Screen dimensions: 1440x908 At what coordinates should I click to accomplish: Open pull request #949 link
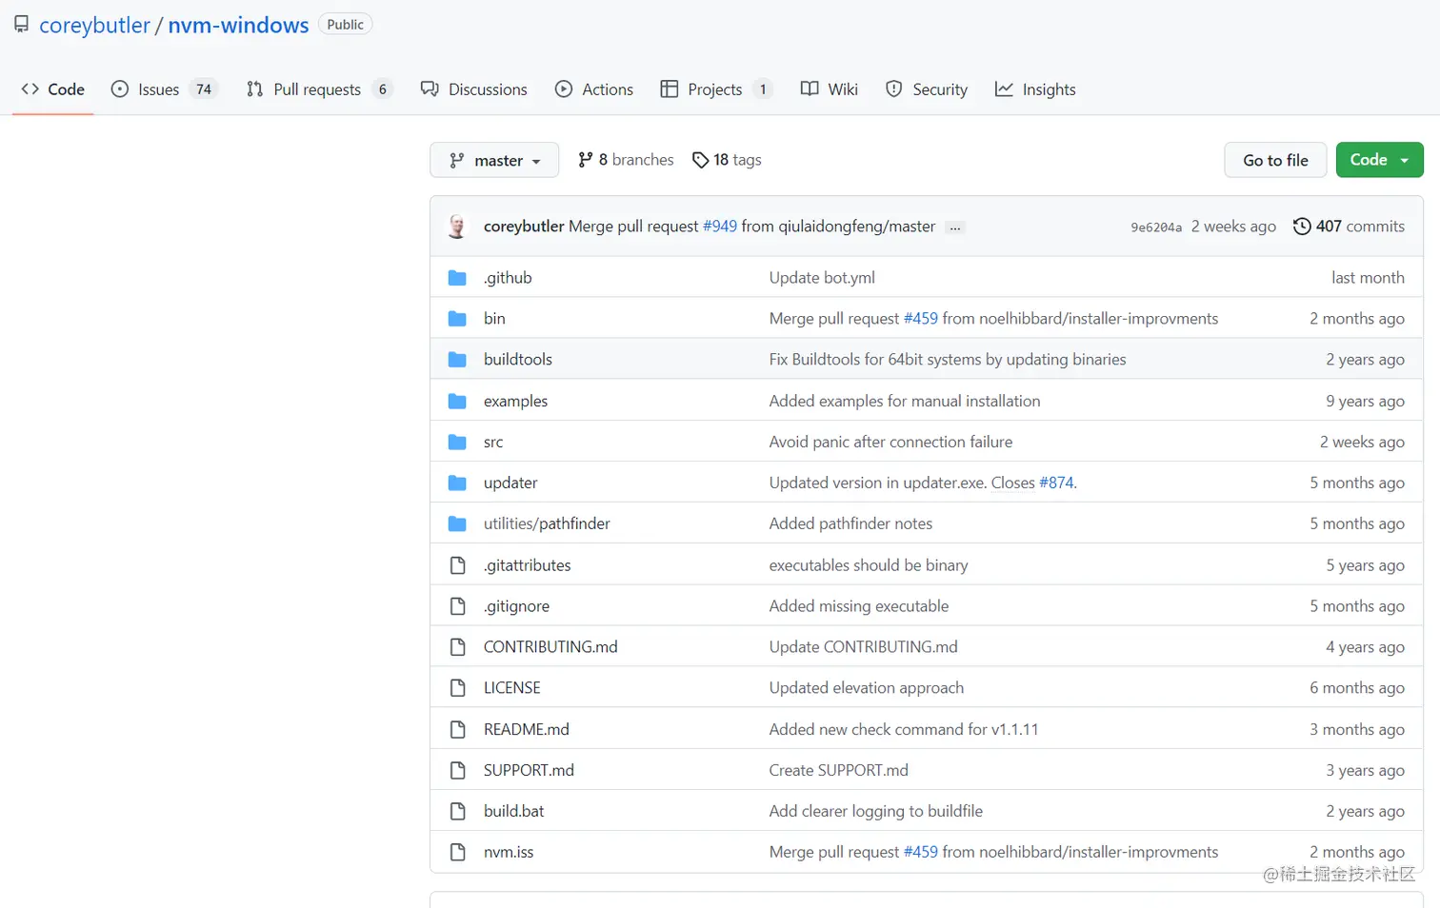click(720, 227)
